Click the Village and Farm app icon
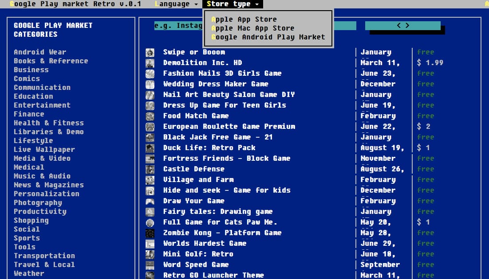Screen dimensions: 489x279 pos(150,180)
